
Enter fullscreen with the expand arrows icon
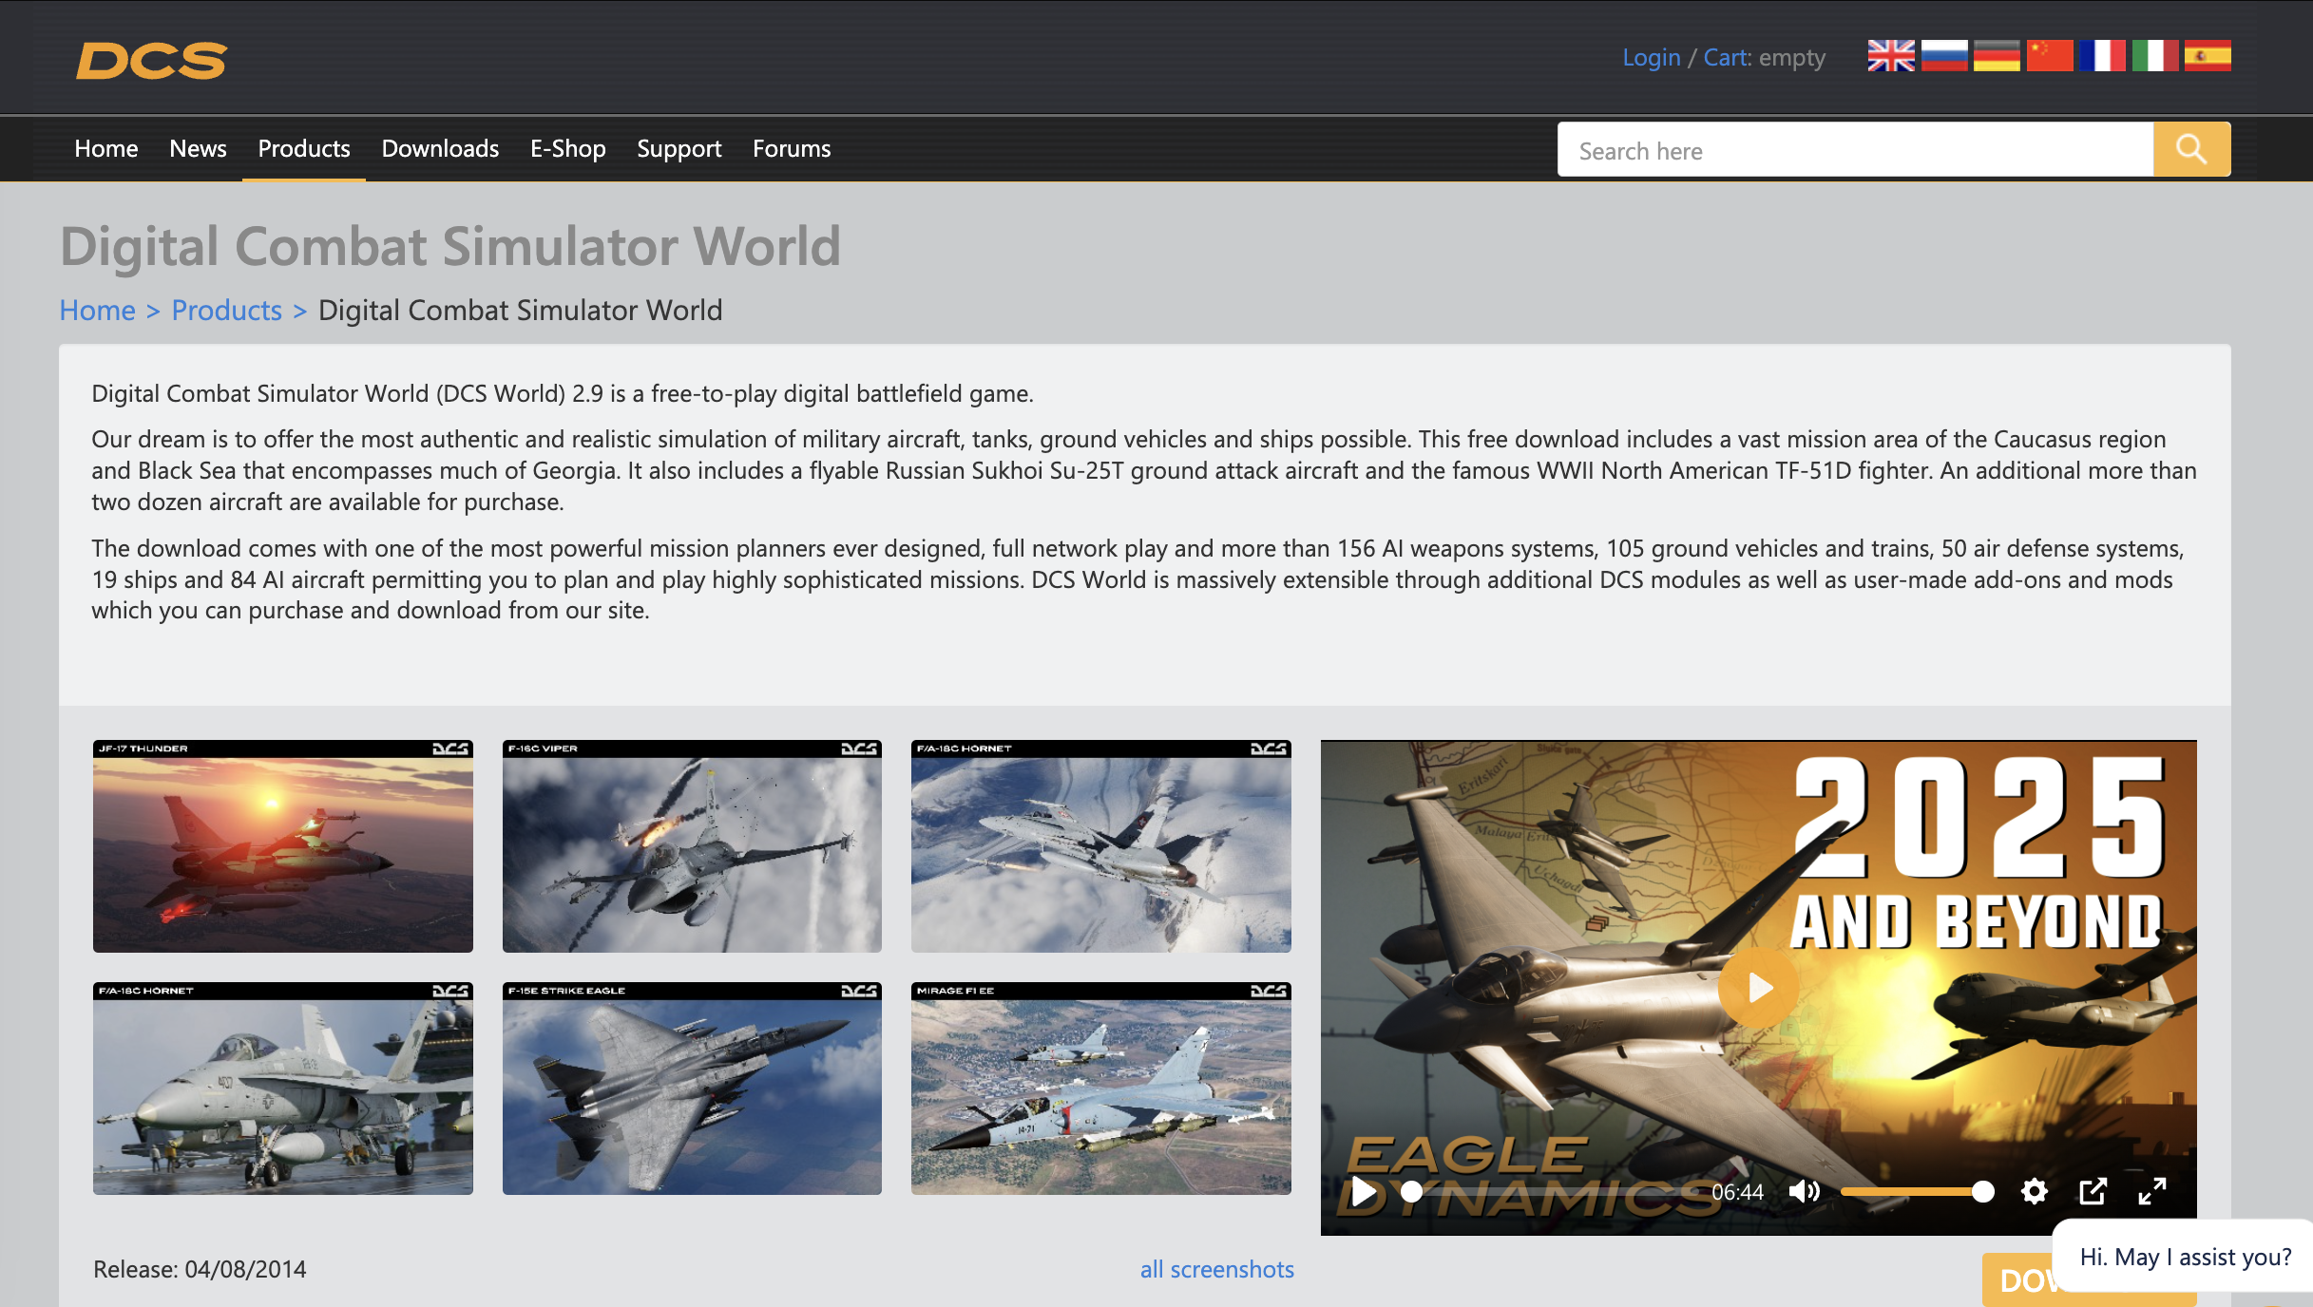point(2151,1192)
